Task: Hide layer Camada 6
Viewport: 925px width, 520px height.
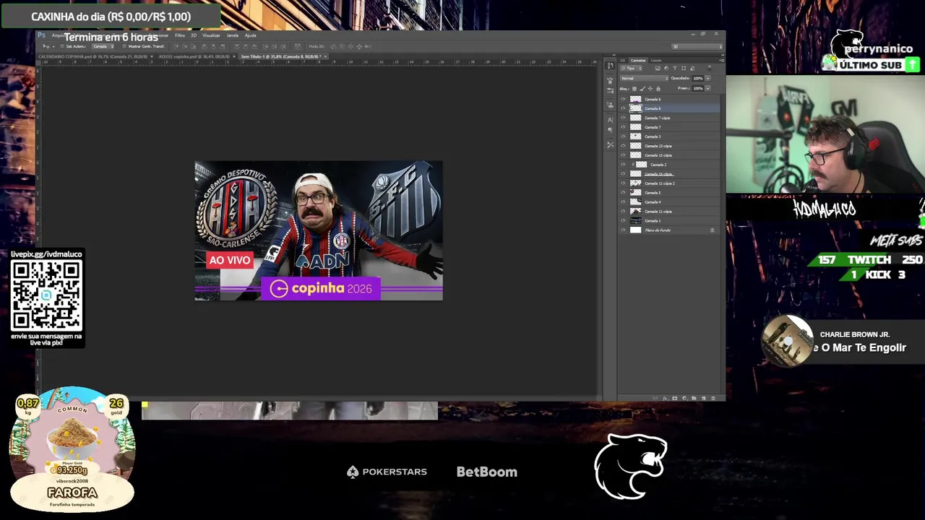Action: (623, 99)
